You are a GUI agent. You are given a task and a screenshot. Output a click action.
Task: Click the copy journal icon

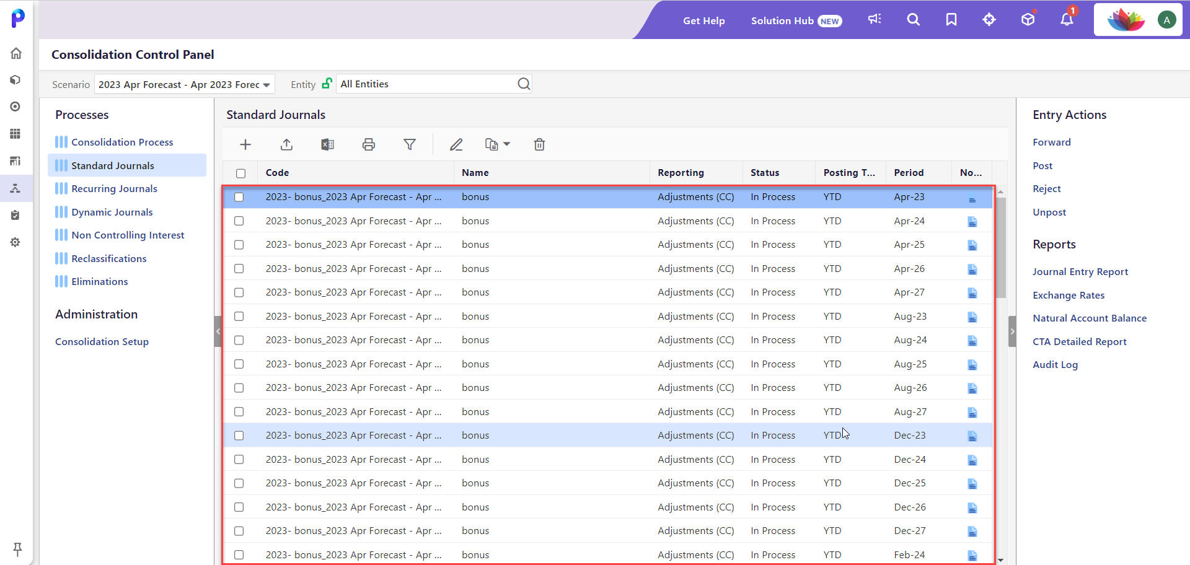point(491,144)
